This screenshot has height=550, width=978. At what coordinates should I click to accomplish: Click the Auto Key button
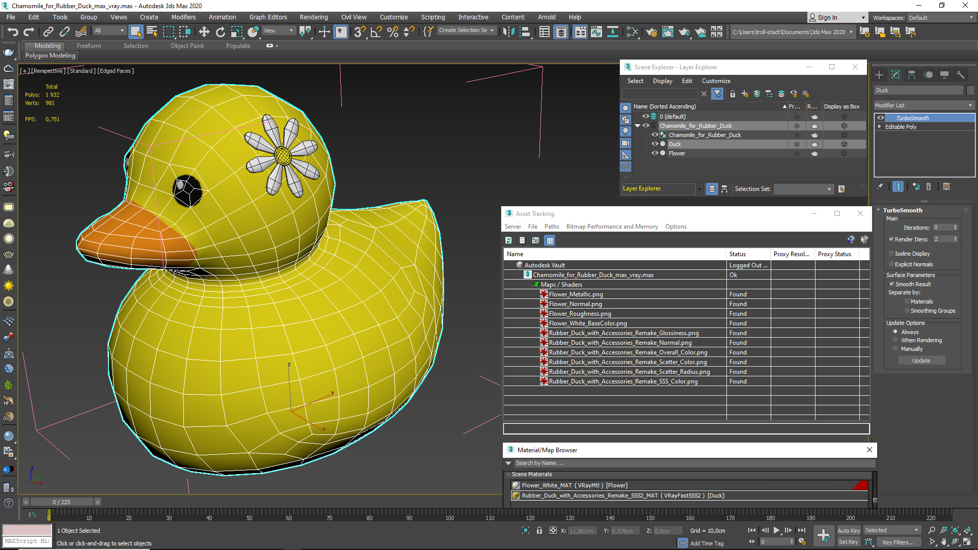pos(849,531)
